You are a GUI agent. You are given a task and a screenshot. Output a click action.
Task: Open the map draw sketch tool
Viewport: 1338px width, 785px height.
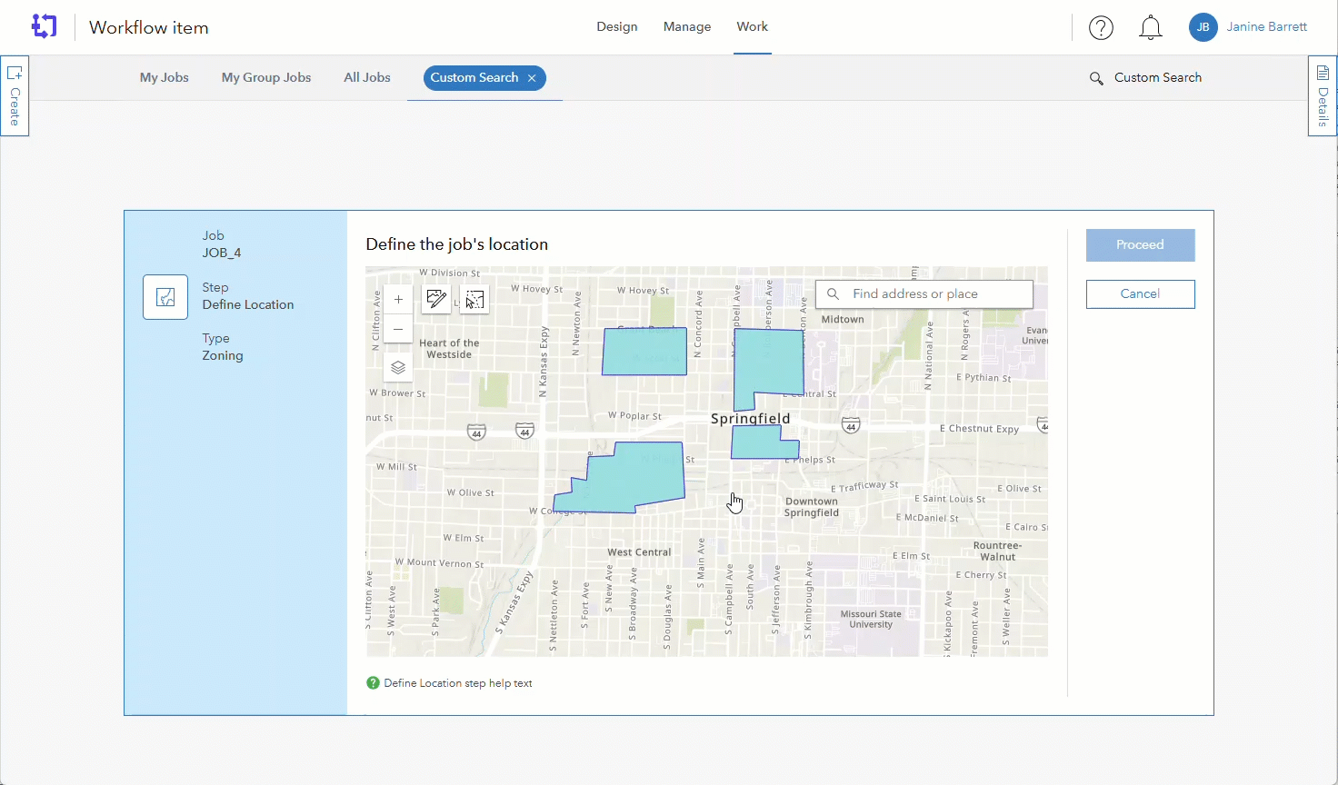click(436, 299)
